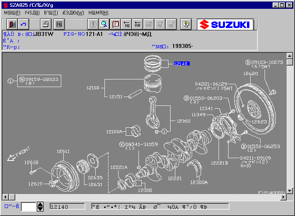Click the grayed exclamation mark icon
Image resolution: width=295 pixels, height=216 pixels.
(x=93, y=24)
